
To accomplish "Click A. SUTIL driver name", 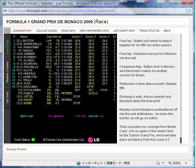I will [x=26, y=83].
